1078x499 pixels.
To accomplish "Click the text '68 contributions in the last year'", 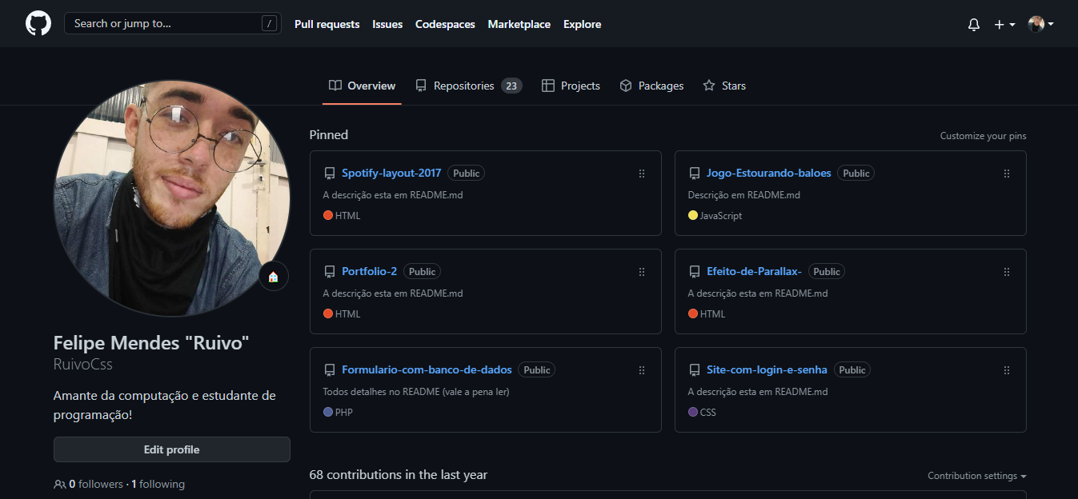I will click(x=399, y=475).
